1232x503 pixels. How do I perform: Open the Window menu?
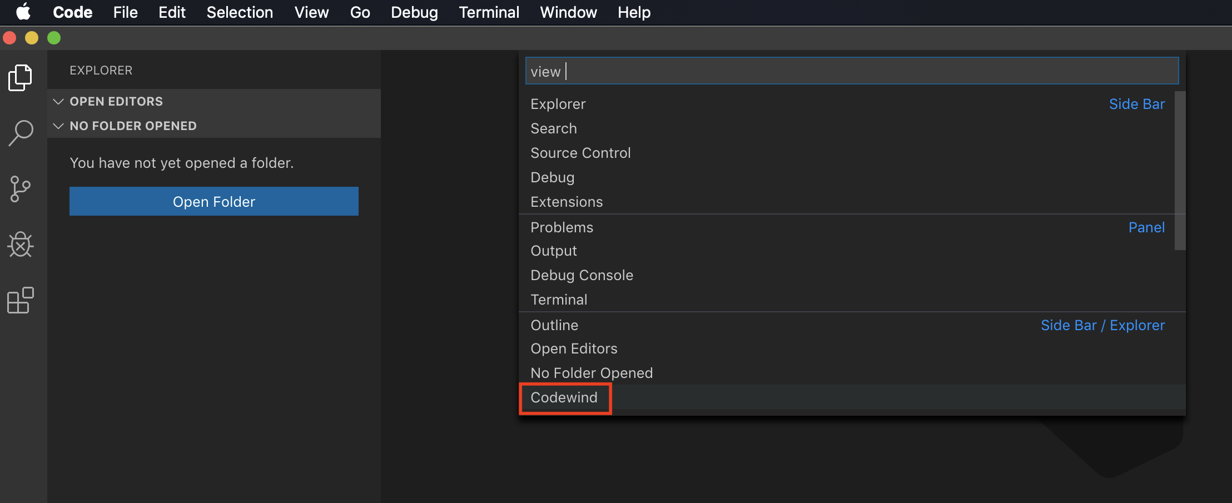pyautogui.click(x=568, y=12)
